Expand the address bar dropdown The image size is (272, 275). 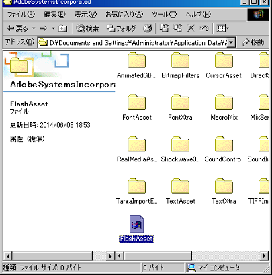pos(231,42)
